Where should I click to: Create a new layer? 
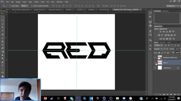pos(175,95)
